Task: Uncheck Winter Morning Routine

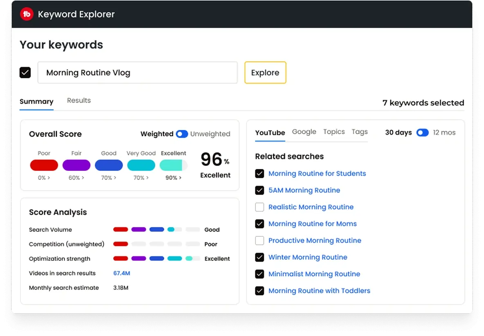Action: (260, 257)
